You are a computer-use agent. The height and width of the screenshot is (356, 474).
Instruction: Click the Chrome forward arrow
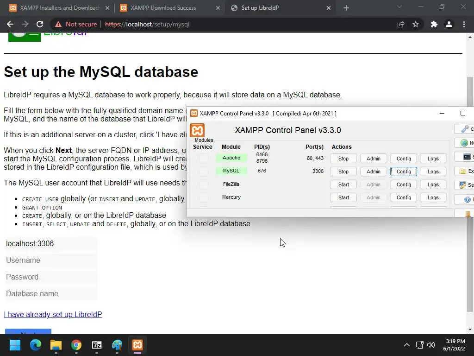(25, 24)
